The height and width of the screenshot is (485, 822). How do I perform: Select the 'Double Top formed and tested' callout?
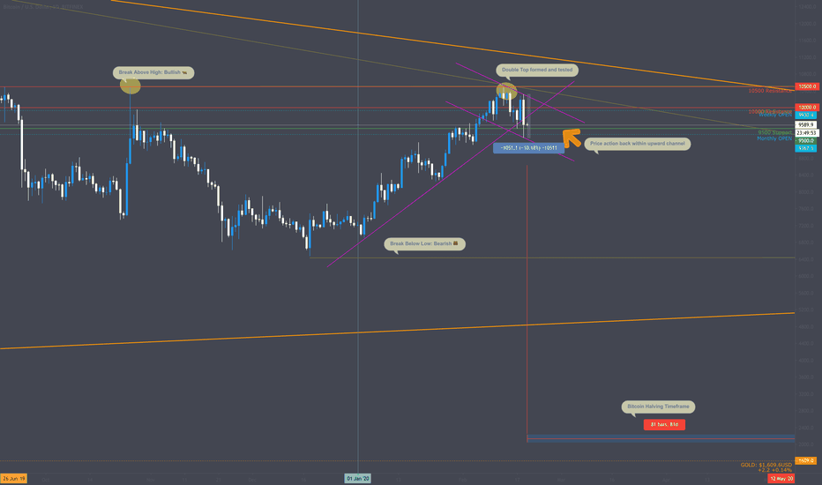pyautogui.click(x=537, y=70)
